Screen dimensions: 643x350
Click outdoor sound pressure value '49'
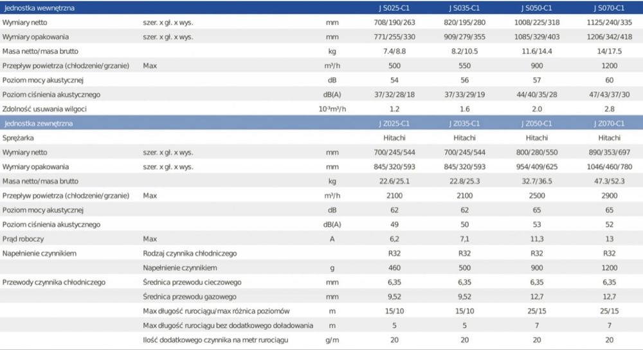394,224
